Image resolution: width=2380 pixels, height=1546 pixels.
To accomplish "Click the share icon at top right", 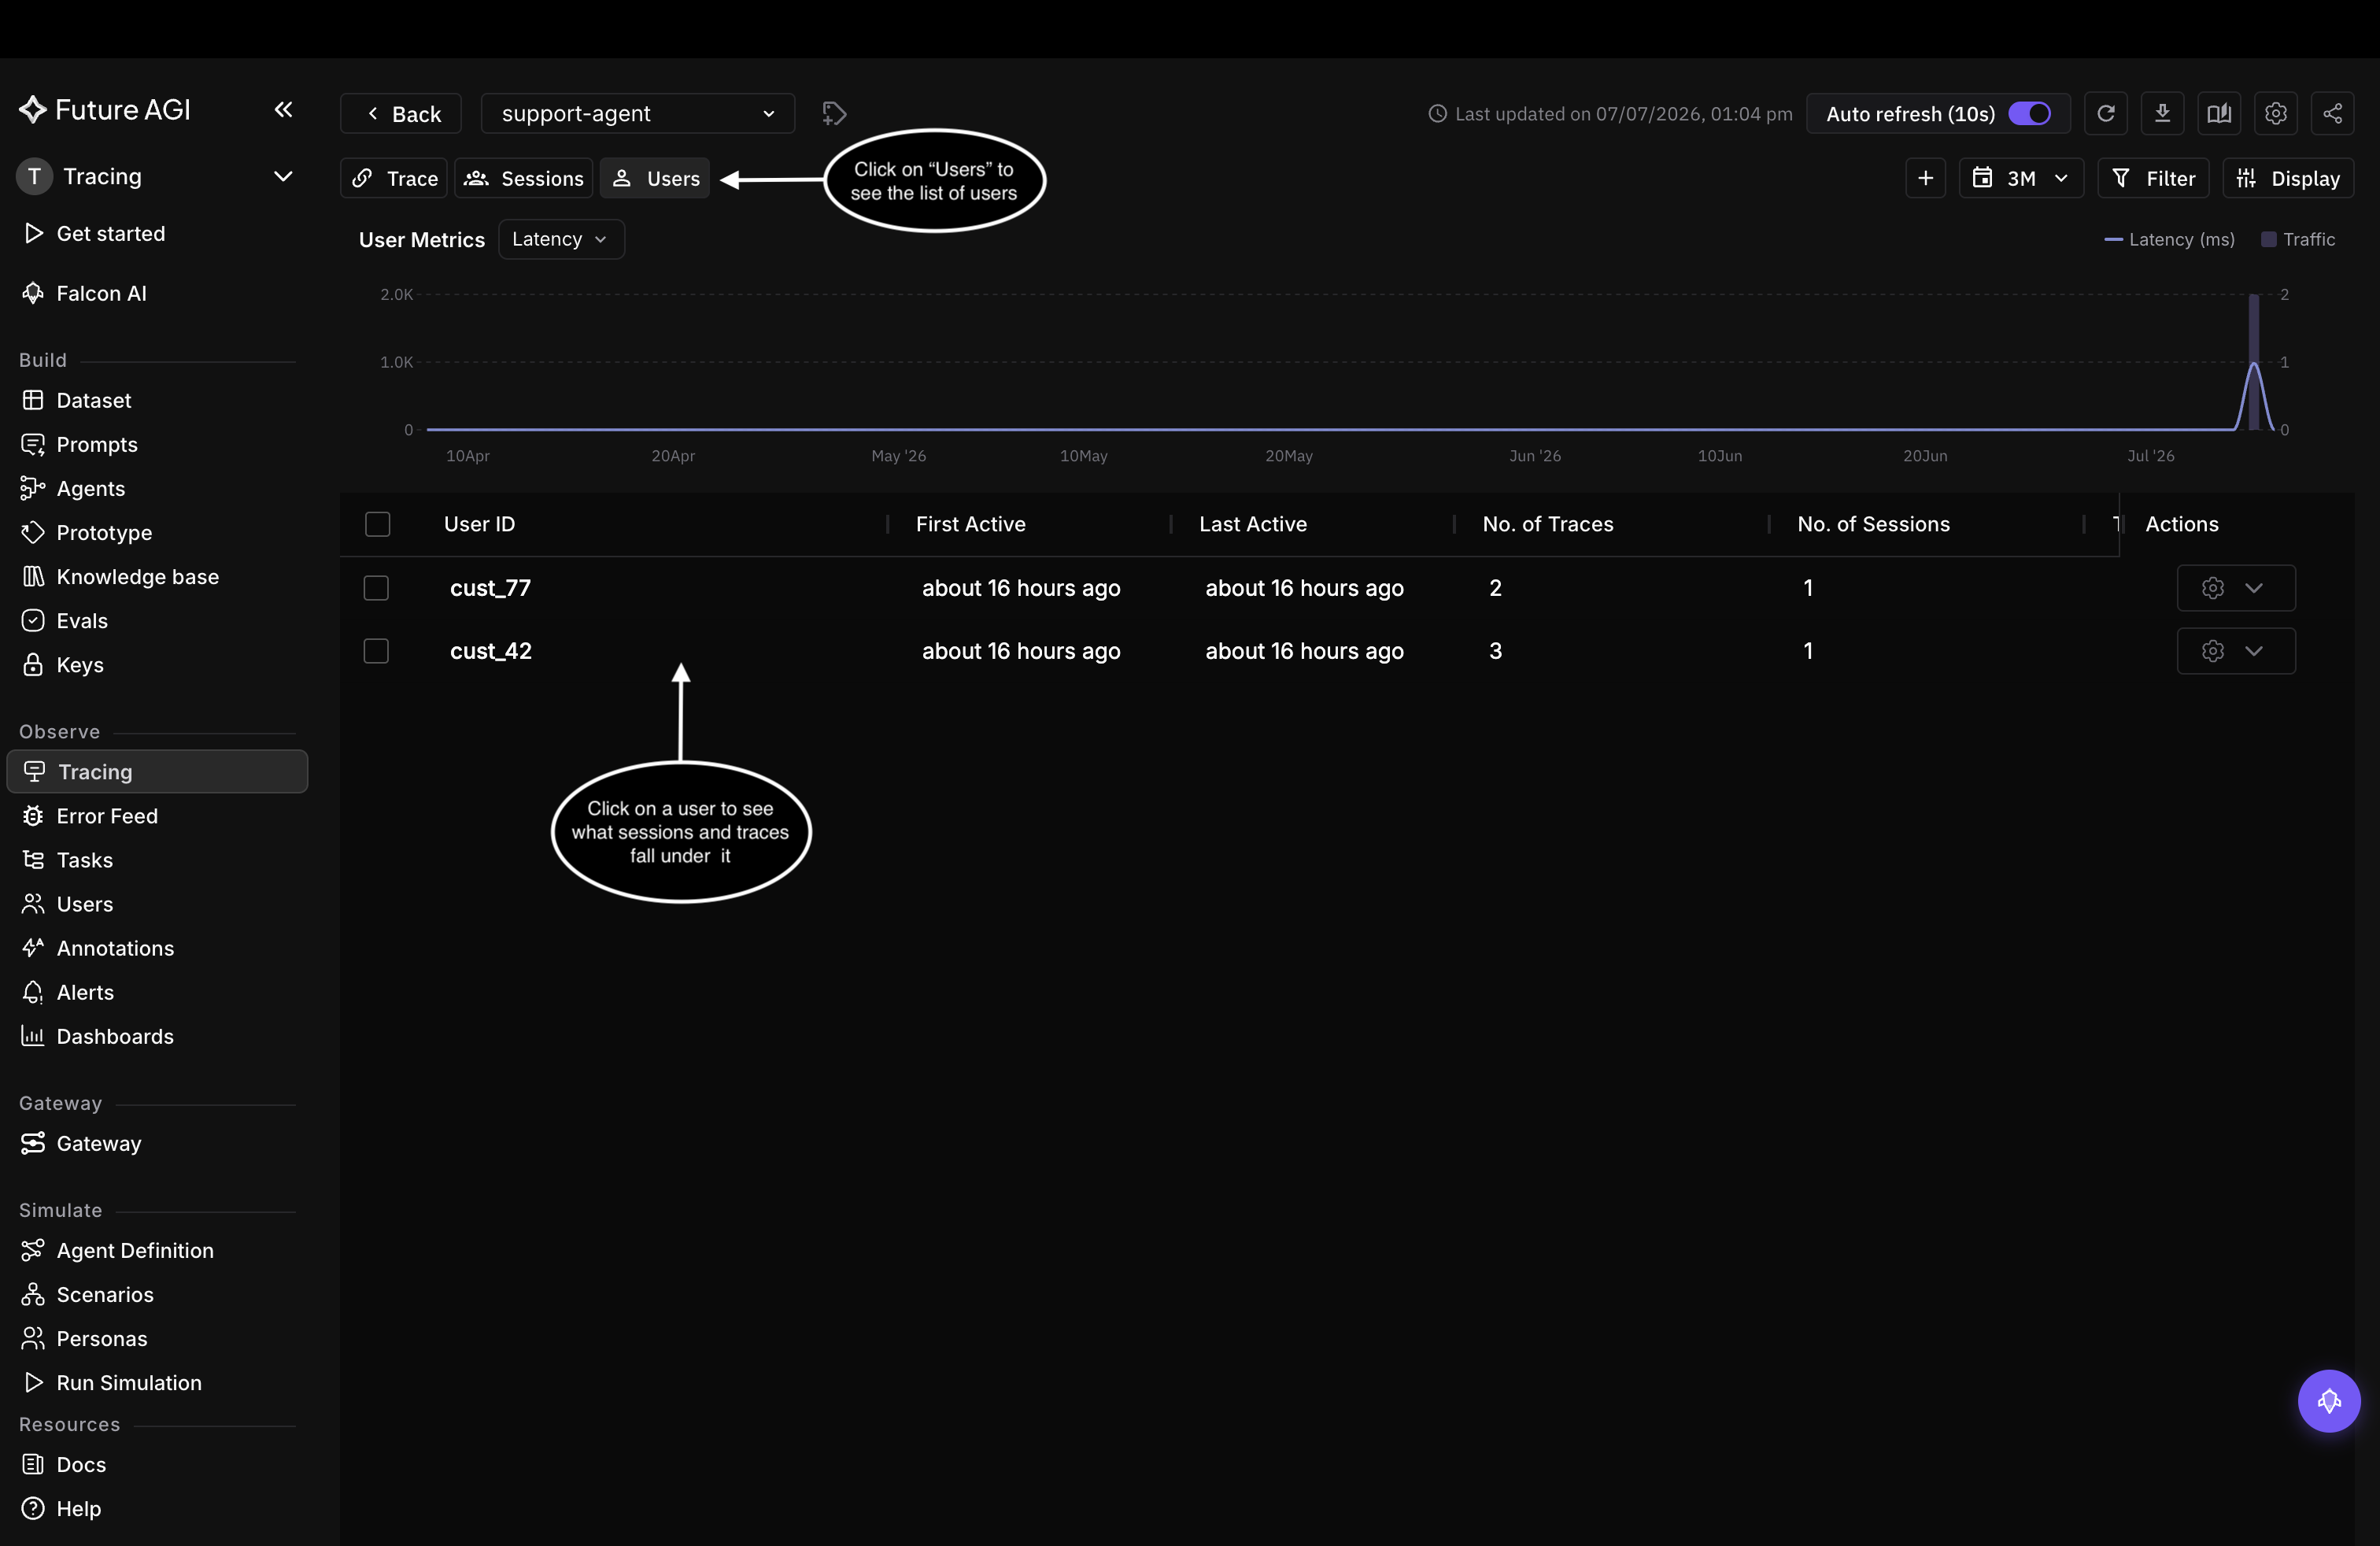I will pos(2333,113).
